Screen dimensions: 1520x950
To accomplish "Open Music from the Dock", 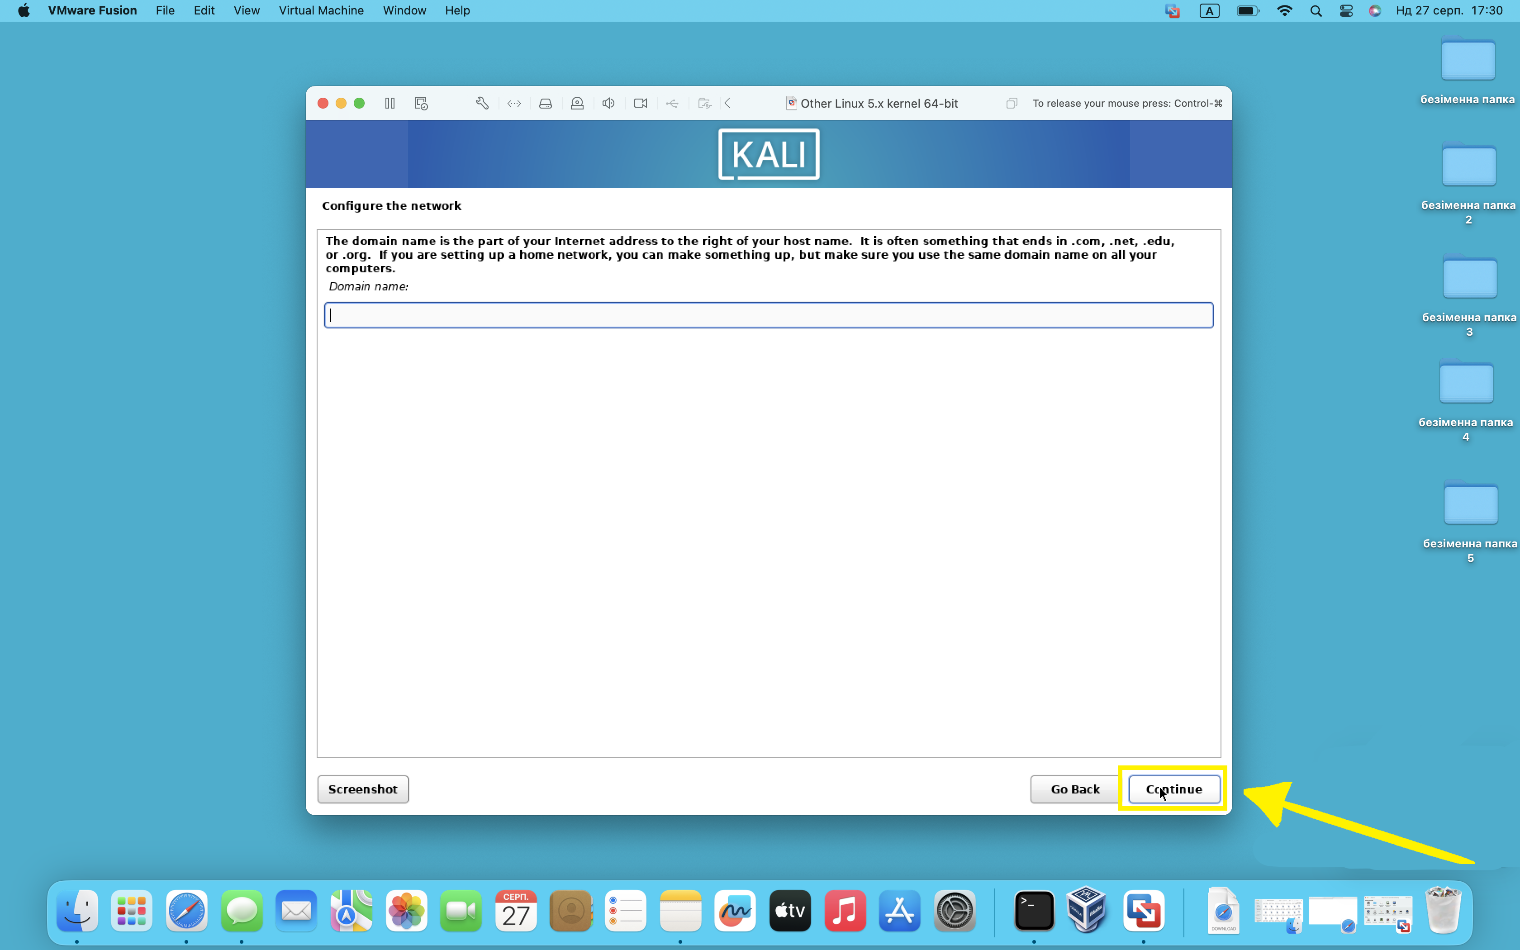I will 845,910.
